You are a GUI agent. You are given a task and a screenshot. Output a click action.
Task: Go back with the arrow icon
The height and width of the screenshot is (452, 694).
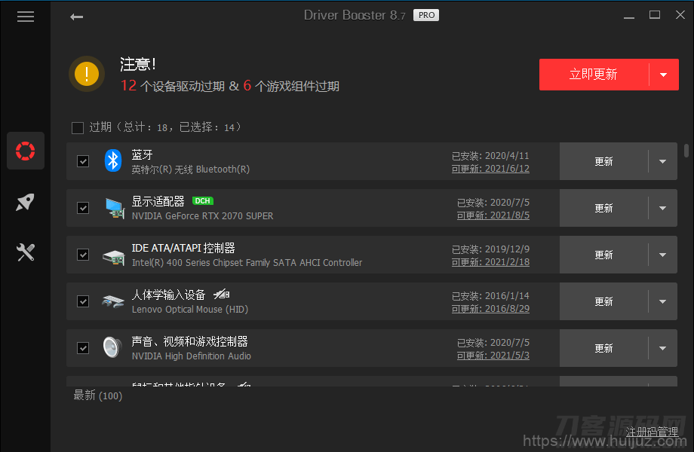77,17
